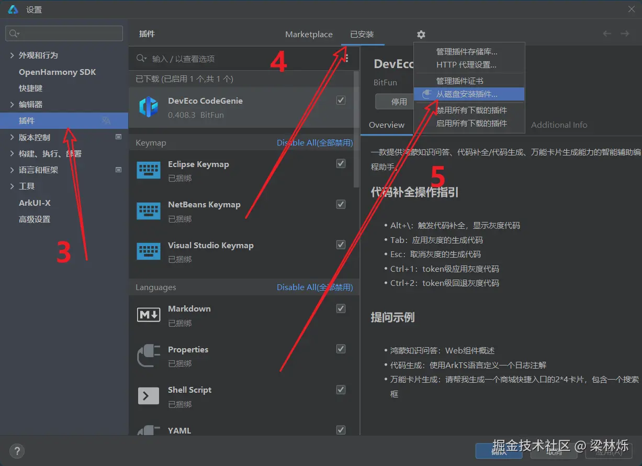Uncheck the Markdown plugin checkbox
The height and width of the screenshot is (466, 642).
(341, 309)
